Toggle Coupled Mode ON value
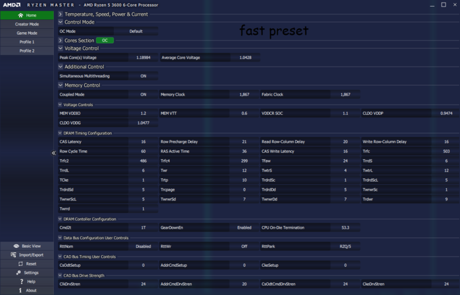 point(143,94)
